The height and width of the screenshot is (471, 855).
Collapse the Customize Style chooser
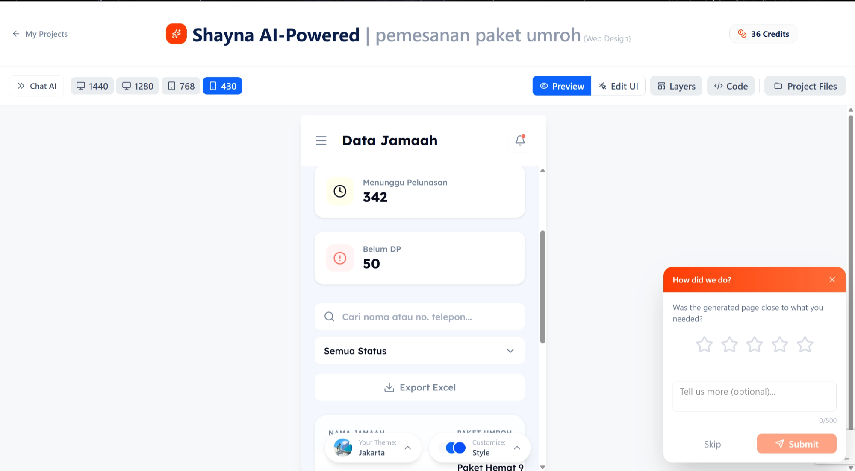click(517, 448)
